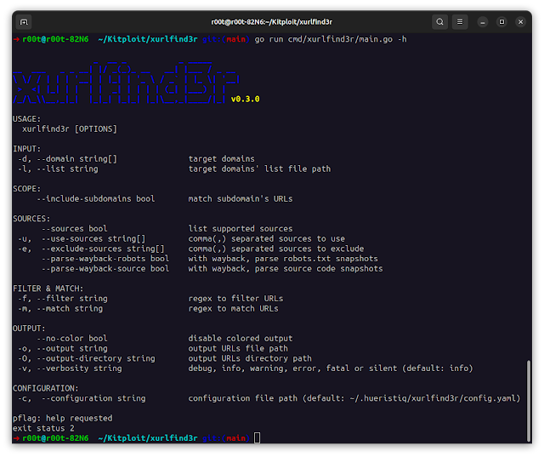Viewport: 544px width, 457px height.
Task: Click the default config path ~/.hueristiq/xurlfind3r/config.yaml
Action: click(433, 398)
